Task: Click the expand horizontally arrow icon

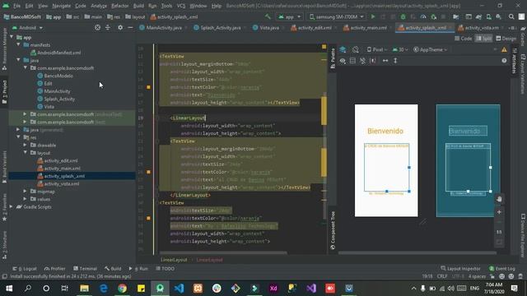Action: pyautogui.click(x=385, y=61)
